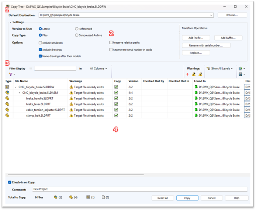Click the warning triangle in the brake_handle.SLDPRT row
256x210 pixels.
point(71,98)
